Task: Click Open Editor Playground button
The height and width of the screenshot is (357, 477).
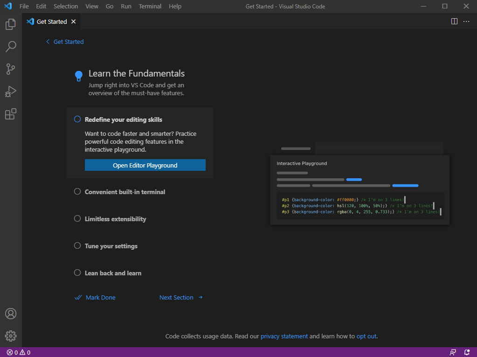Action: (x=145, y=165)
